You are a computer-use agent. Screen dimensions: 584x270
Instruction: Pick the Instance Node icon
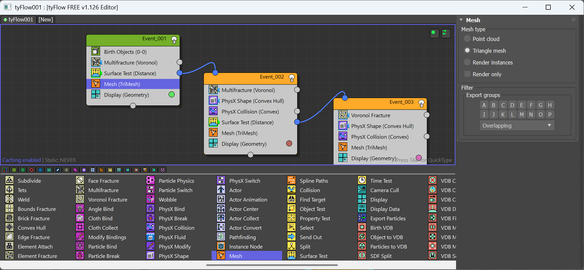(221, 246)
